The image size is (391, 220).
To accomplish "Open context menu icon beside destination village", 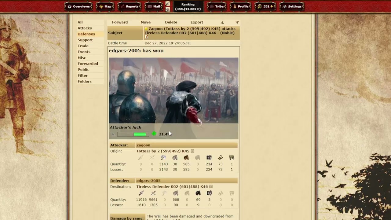I will (211, 186).
